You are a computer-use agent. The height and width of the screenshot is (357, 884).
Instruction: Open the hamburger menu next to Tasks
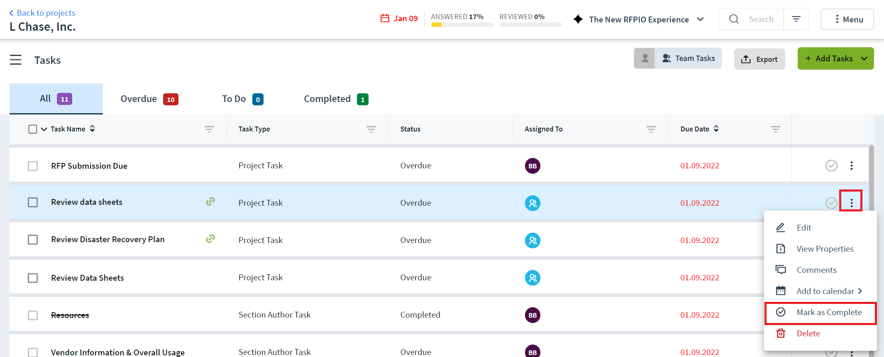click(x=16, y=60)
